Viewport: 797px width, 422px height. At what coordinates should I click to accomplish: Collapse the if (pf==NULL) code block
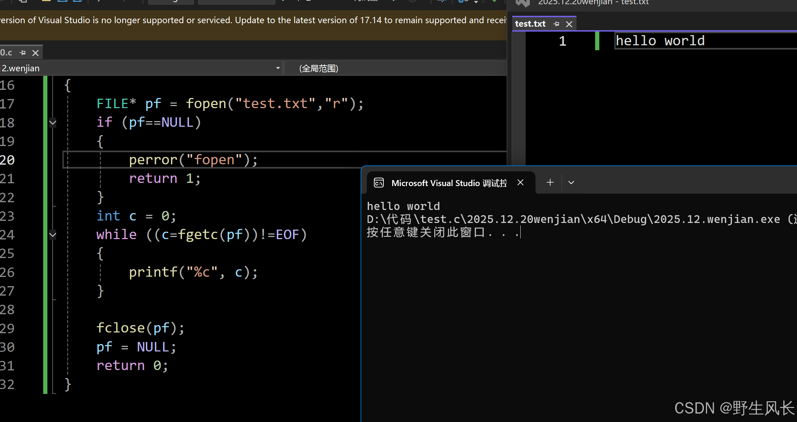(x=53, y=123)
